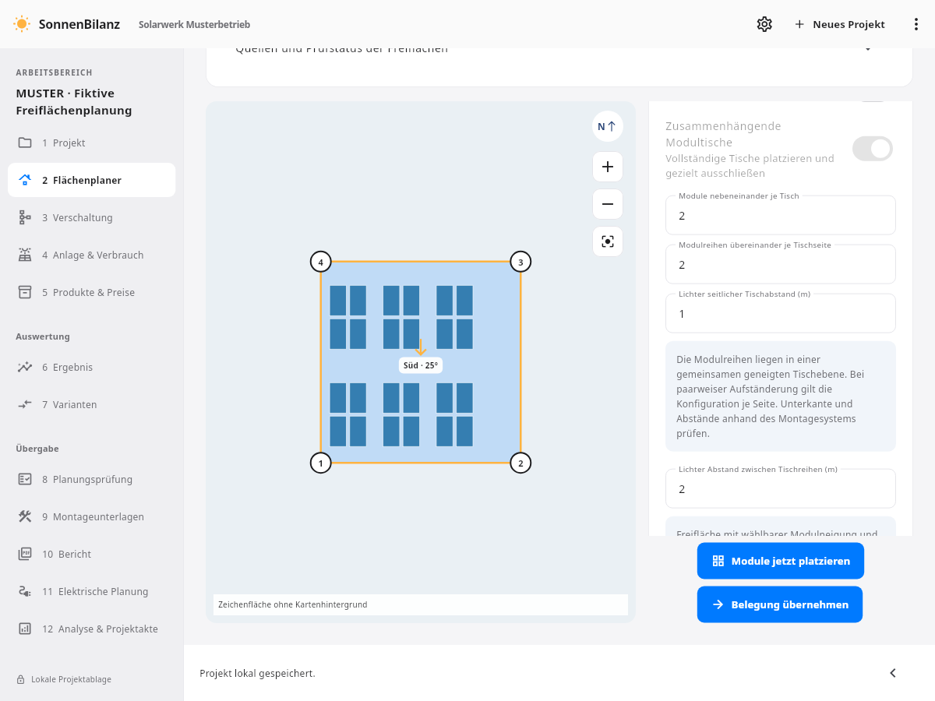Image resolution: width=935 pixels, height=701 pixels.
Task: Click the Lichter Abstand zwischen Tischreihen field
Action: (781, 488)
